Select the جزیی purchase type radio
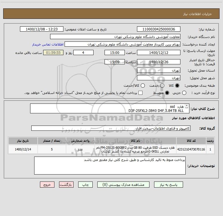Viewport: 223px width, 216px height. [x=184, y=93]
